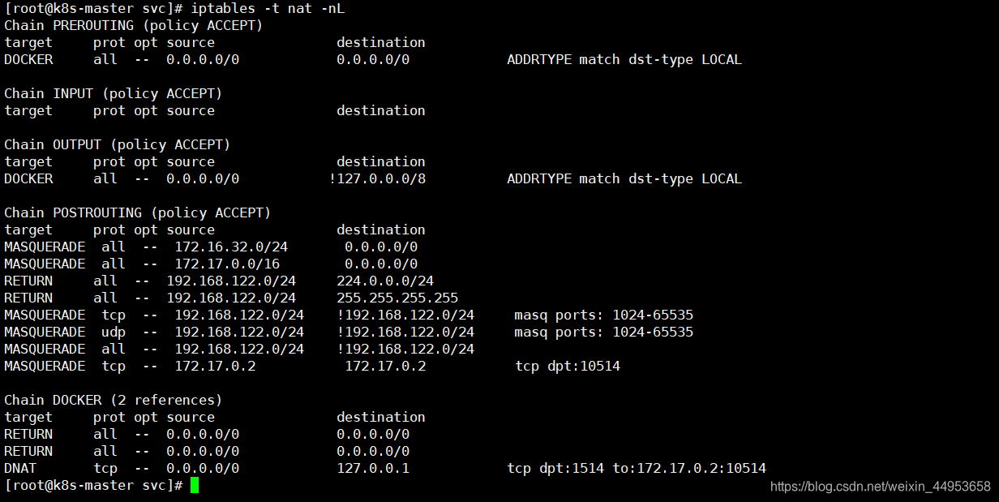
Task: Click RETURN in the 255.255.255.255 row
Action: point(28,298)
